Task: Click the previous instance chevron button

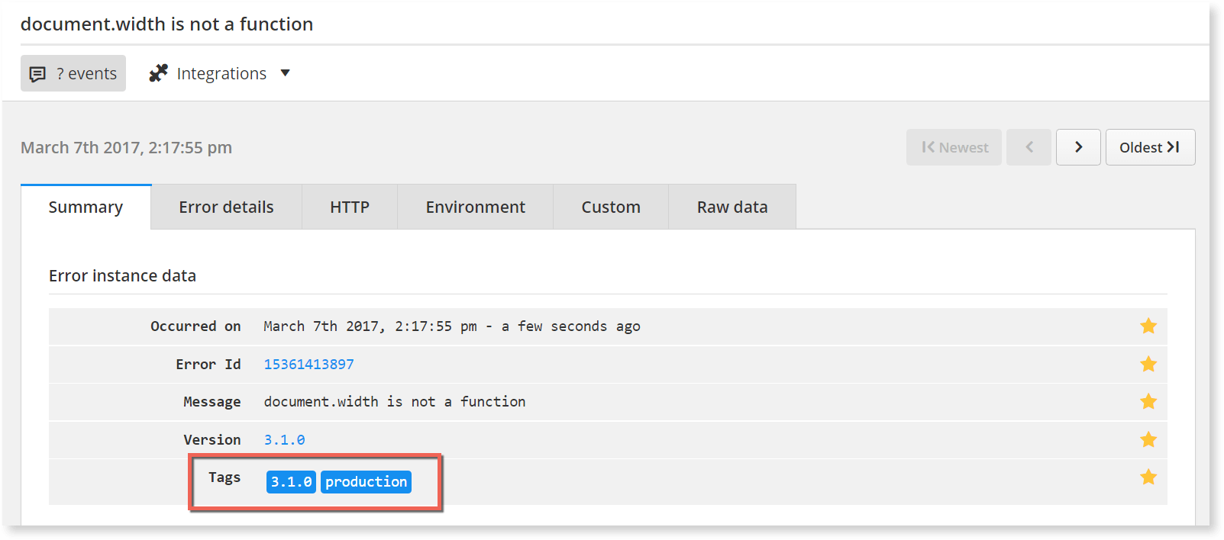Action: click(1029, 147)
